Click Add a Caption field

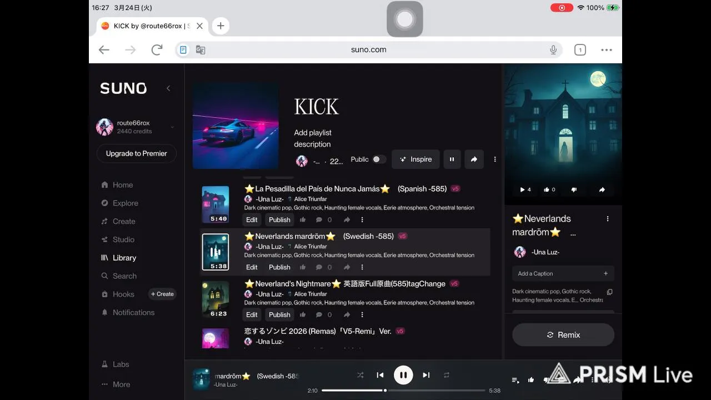pyautogui.click(x=563, y=273)
